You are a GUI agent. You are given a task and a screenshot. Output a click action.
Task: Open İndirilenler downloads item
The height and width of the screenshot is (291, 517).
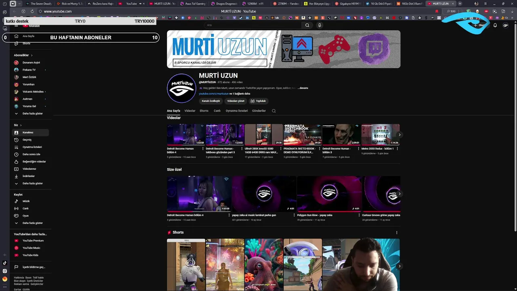tap(30, 176)
